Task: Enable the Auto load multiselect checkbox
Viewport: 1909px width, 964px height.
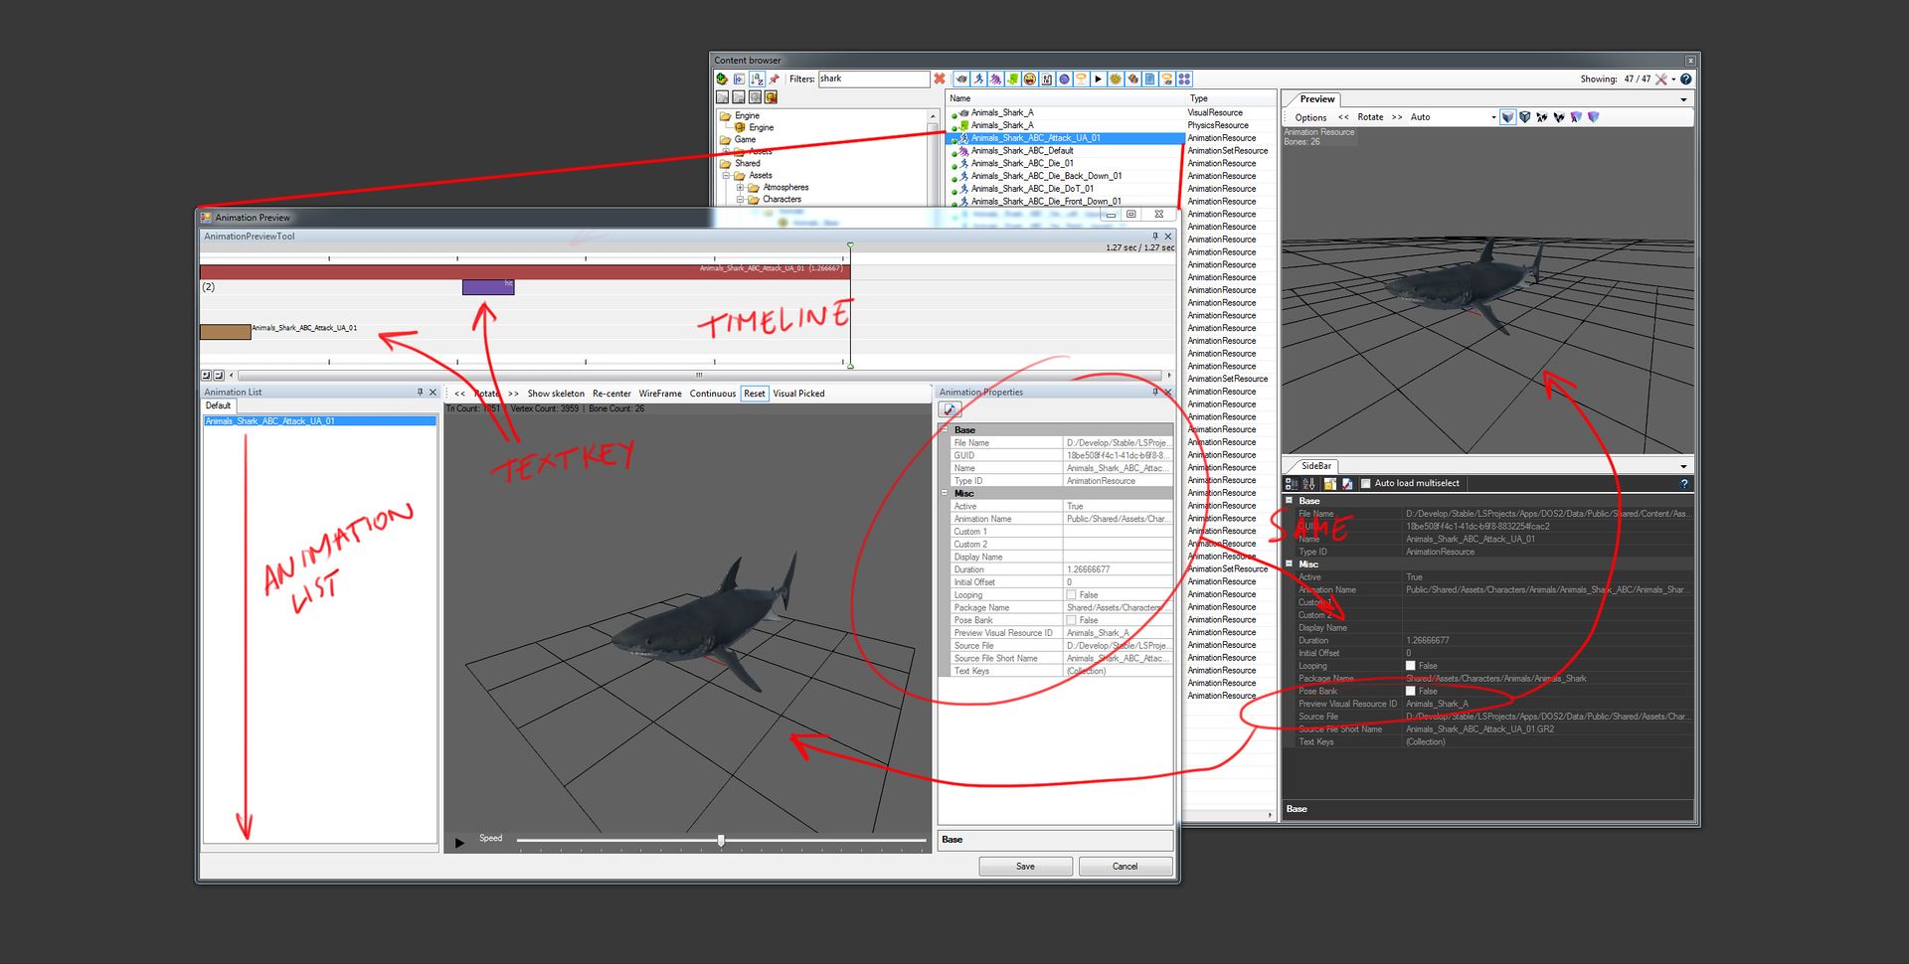Action: (x=1364, y=484)
